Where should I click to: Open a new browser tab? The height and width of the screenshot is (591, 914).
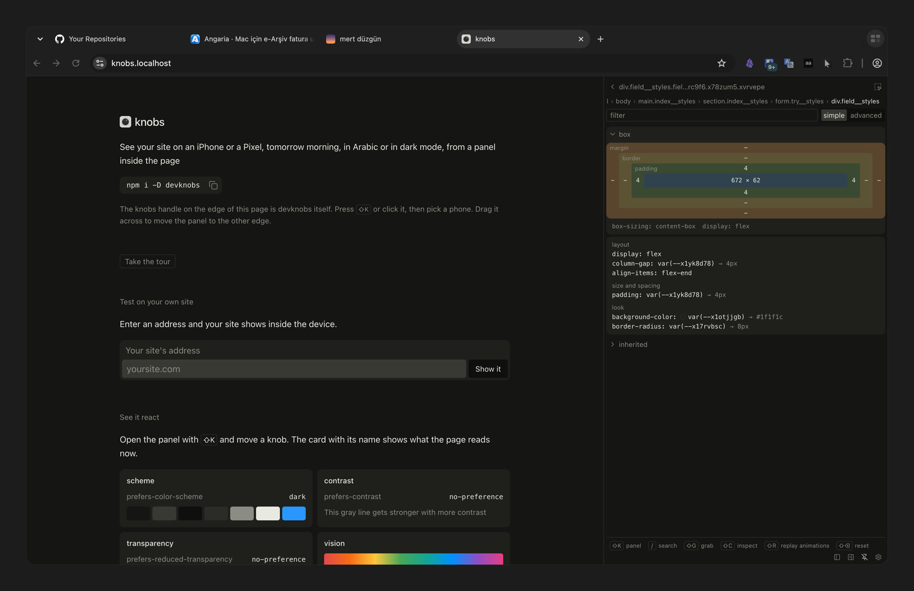pos(600,39)
